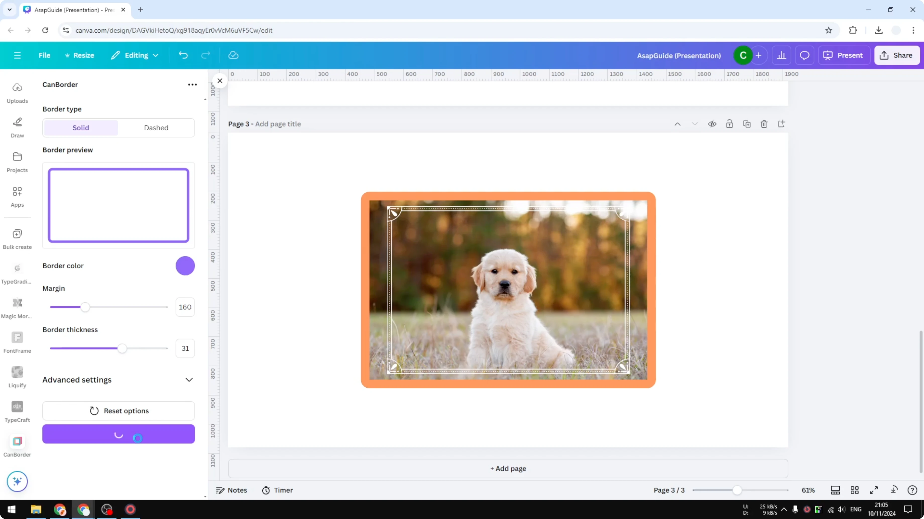The width and height of the screenshot is (924, 519).
Task: Open the Editing mode dropdown
Action: (x=135, y=55)
